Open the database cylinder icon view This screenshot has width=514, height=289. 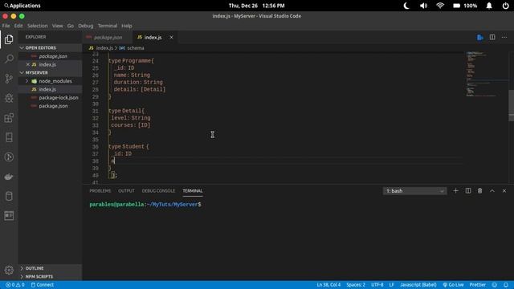point(9,196)
